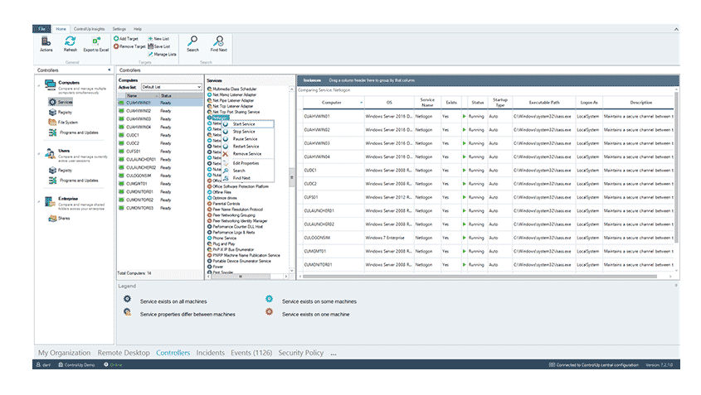Screen dimensions: 701x395
Task: Click the Instances grid horizontal scrollbar
Action: point(479,277)
